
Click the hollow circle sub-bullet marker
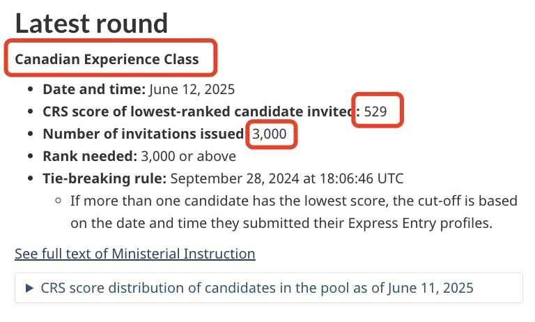pos(58,201)
